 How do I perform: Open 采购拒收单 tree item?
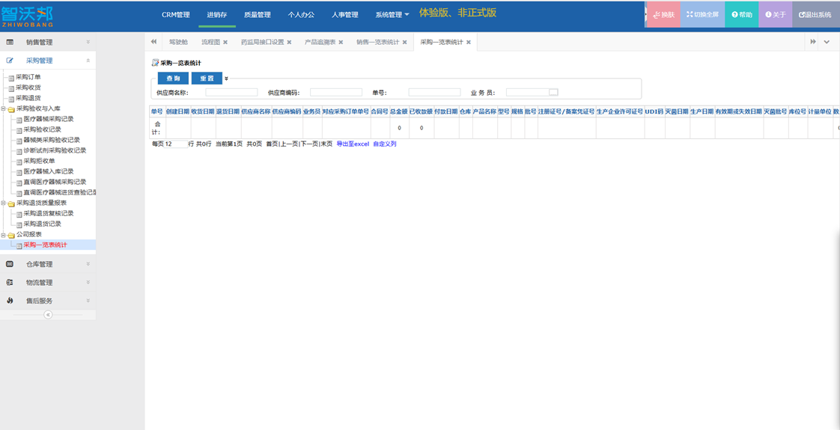(39, 161)
